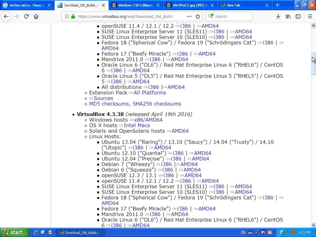Bookmark this page with the star
Screen dimensions: 316x237
pos(198,17)
